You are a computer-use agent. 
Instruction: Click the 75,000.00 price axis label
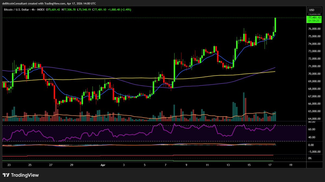click(x=314, y=36)
